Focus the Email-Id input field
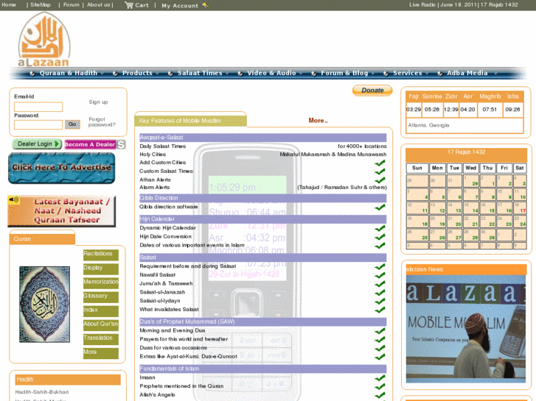The width and height of the screenshot is (536, 401). [x=38, y=107]
